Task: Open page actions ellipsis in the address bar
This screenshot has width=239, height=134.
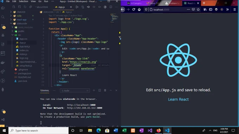Action: pos(188,9)
